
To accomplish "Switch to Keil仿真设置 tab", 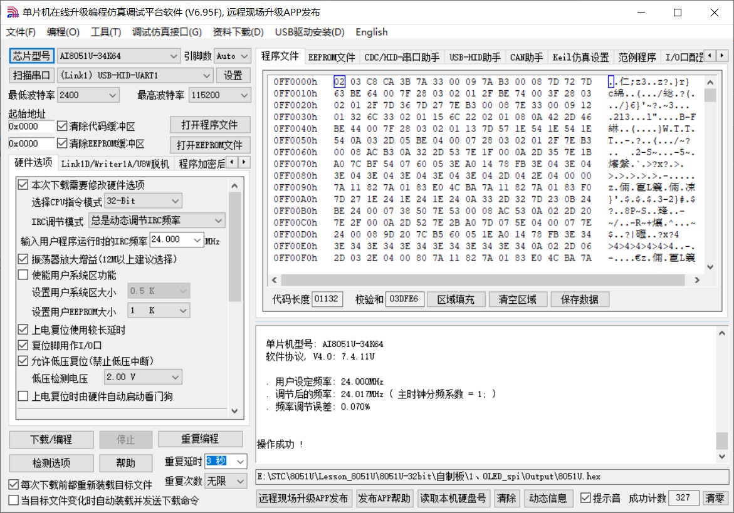I will coord(581,57).
